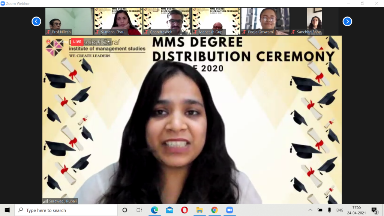
Task: Show next participants with the right arrow
Action: point(347,21)
